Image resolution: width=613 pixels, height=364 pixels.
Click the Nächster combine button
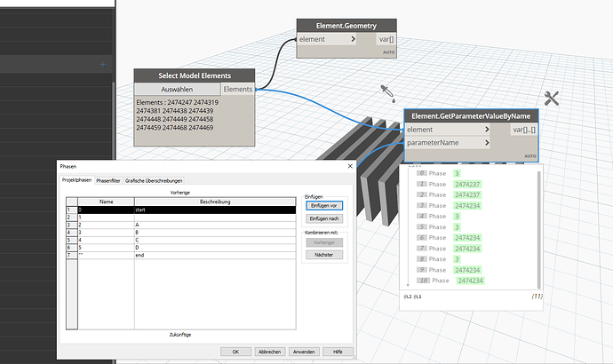tap(322, 253)
